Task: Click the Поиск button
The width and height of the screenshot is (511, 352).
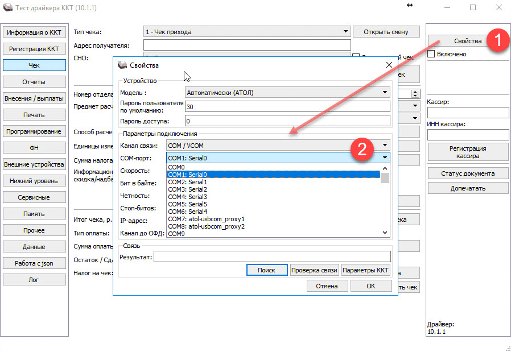Action: click(x=266, y=270)
